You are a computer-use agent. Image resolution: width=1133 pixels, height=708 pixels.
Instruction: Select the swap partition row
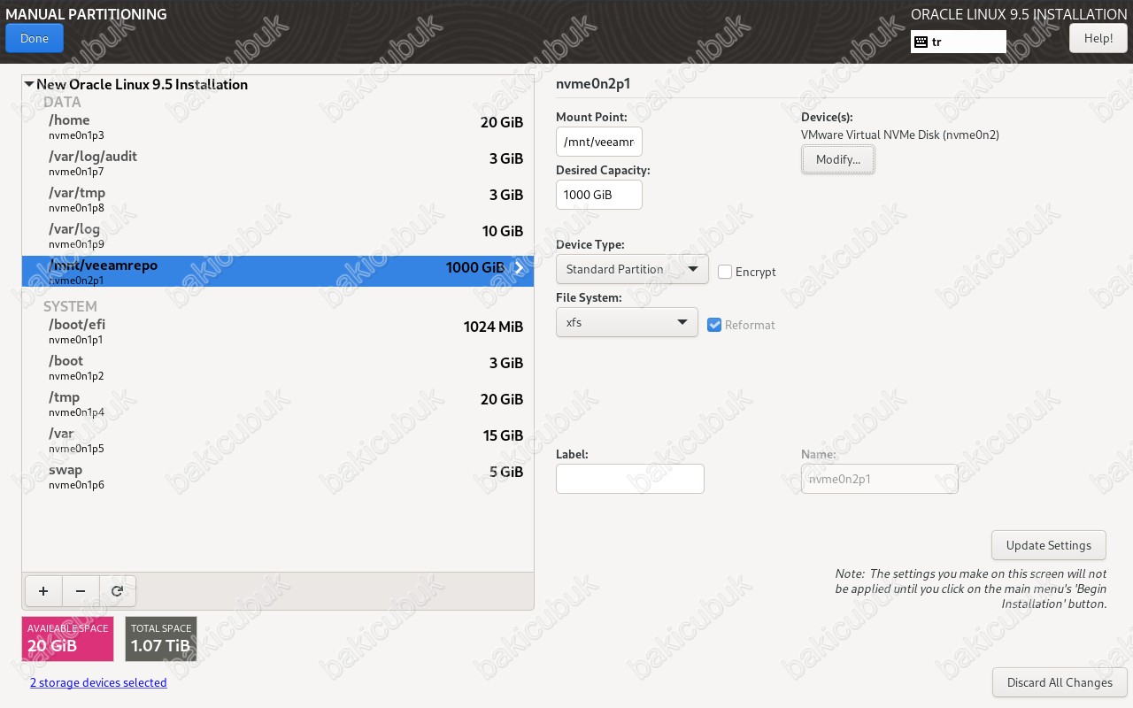coord(278,476)
